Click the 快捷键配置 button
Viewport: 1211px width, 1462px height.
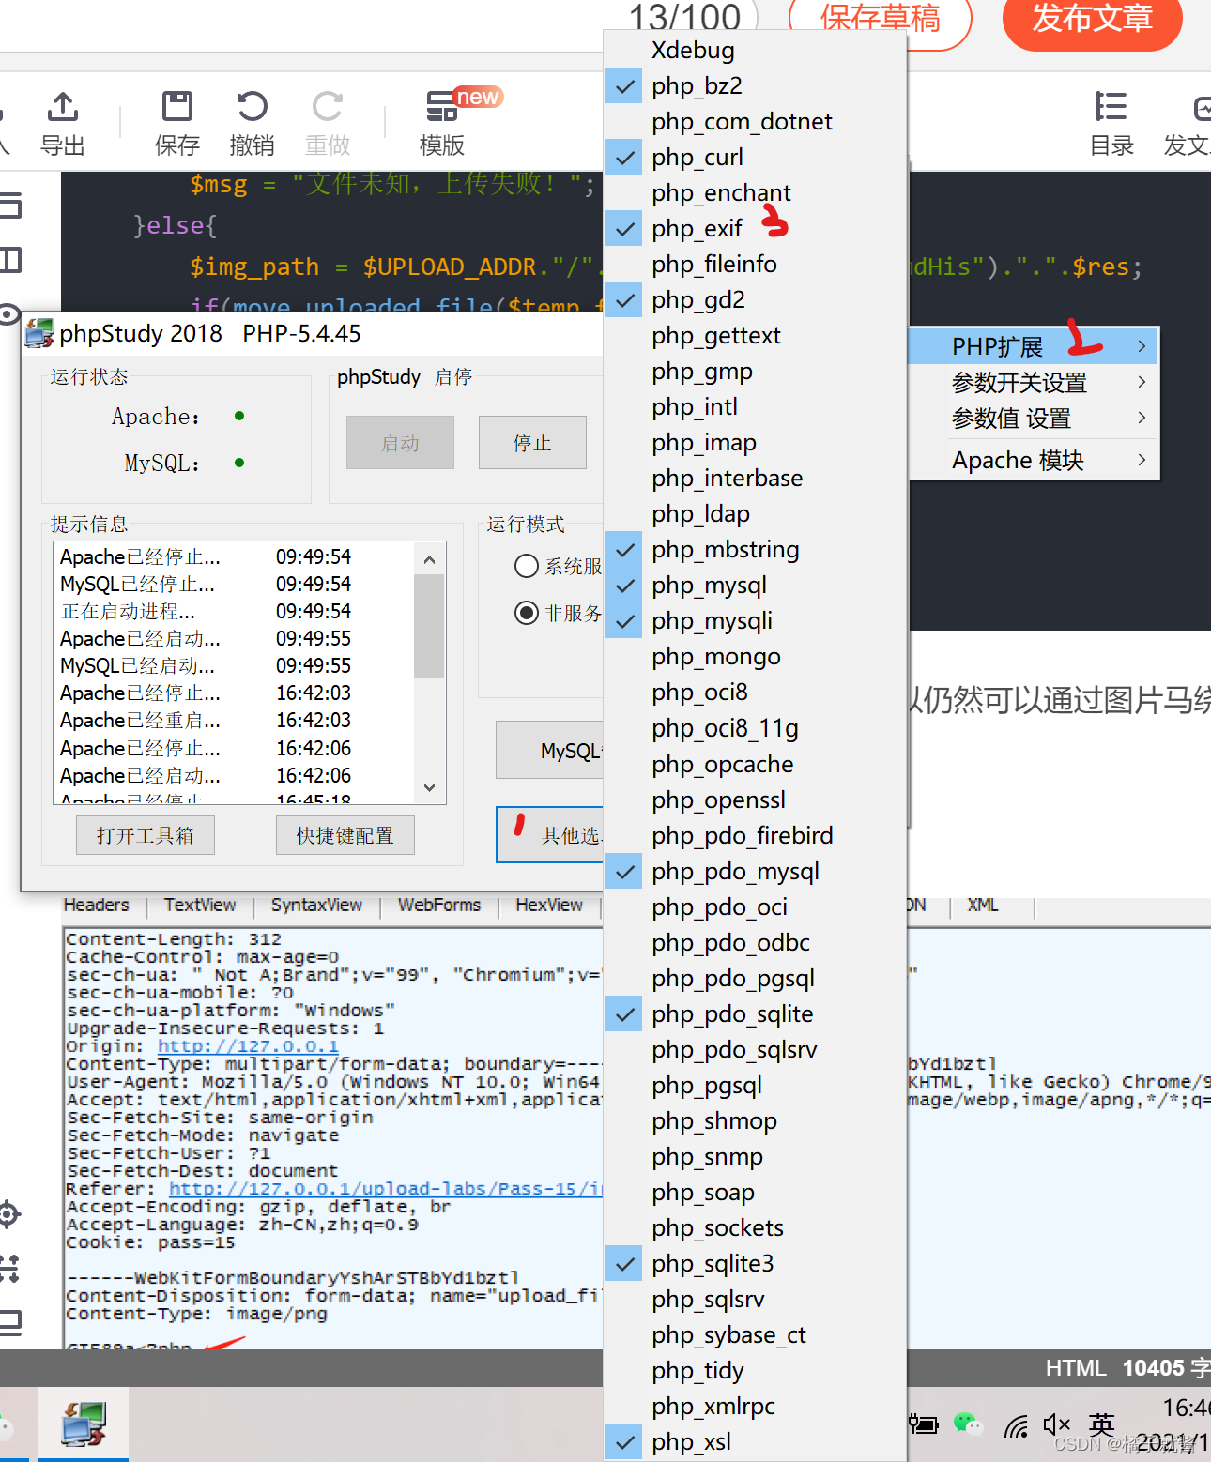coord(345,835)
